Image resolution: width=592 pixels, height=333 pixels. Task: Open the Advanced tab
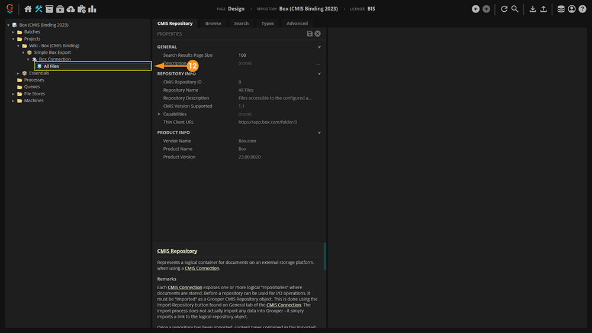click(297, 24)
